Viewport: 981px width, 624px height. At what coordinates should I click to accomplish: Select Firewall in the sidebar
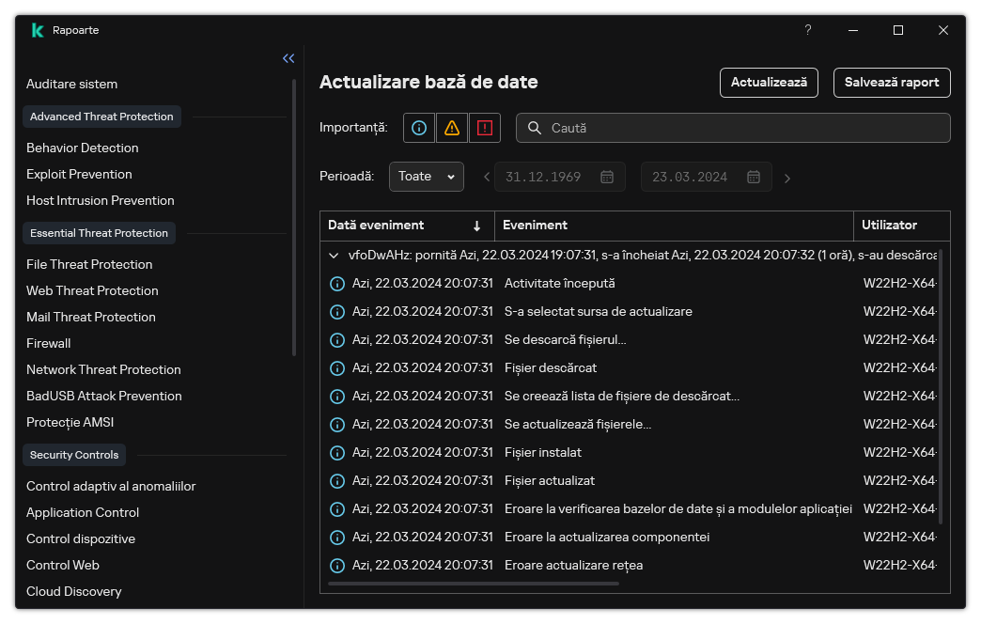coord(48,343)
